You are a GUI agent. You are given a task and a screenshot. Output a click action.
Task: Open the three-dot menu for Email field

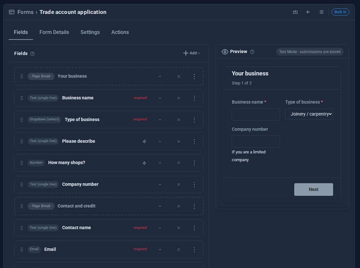click(194, 250)
